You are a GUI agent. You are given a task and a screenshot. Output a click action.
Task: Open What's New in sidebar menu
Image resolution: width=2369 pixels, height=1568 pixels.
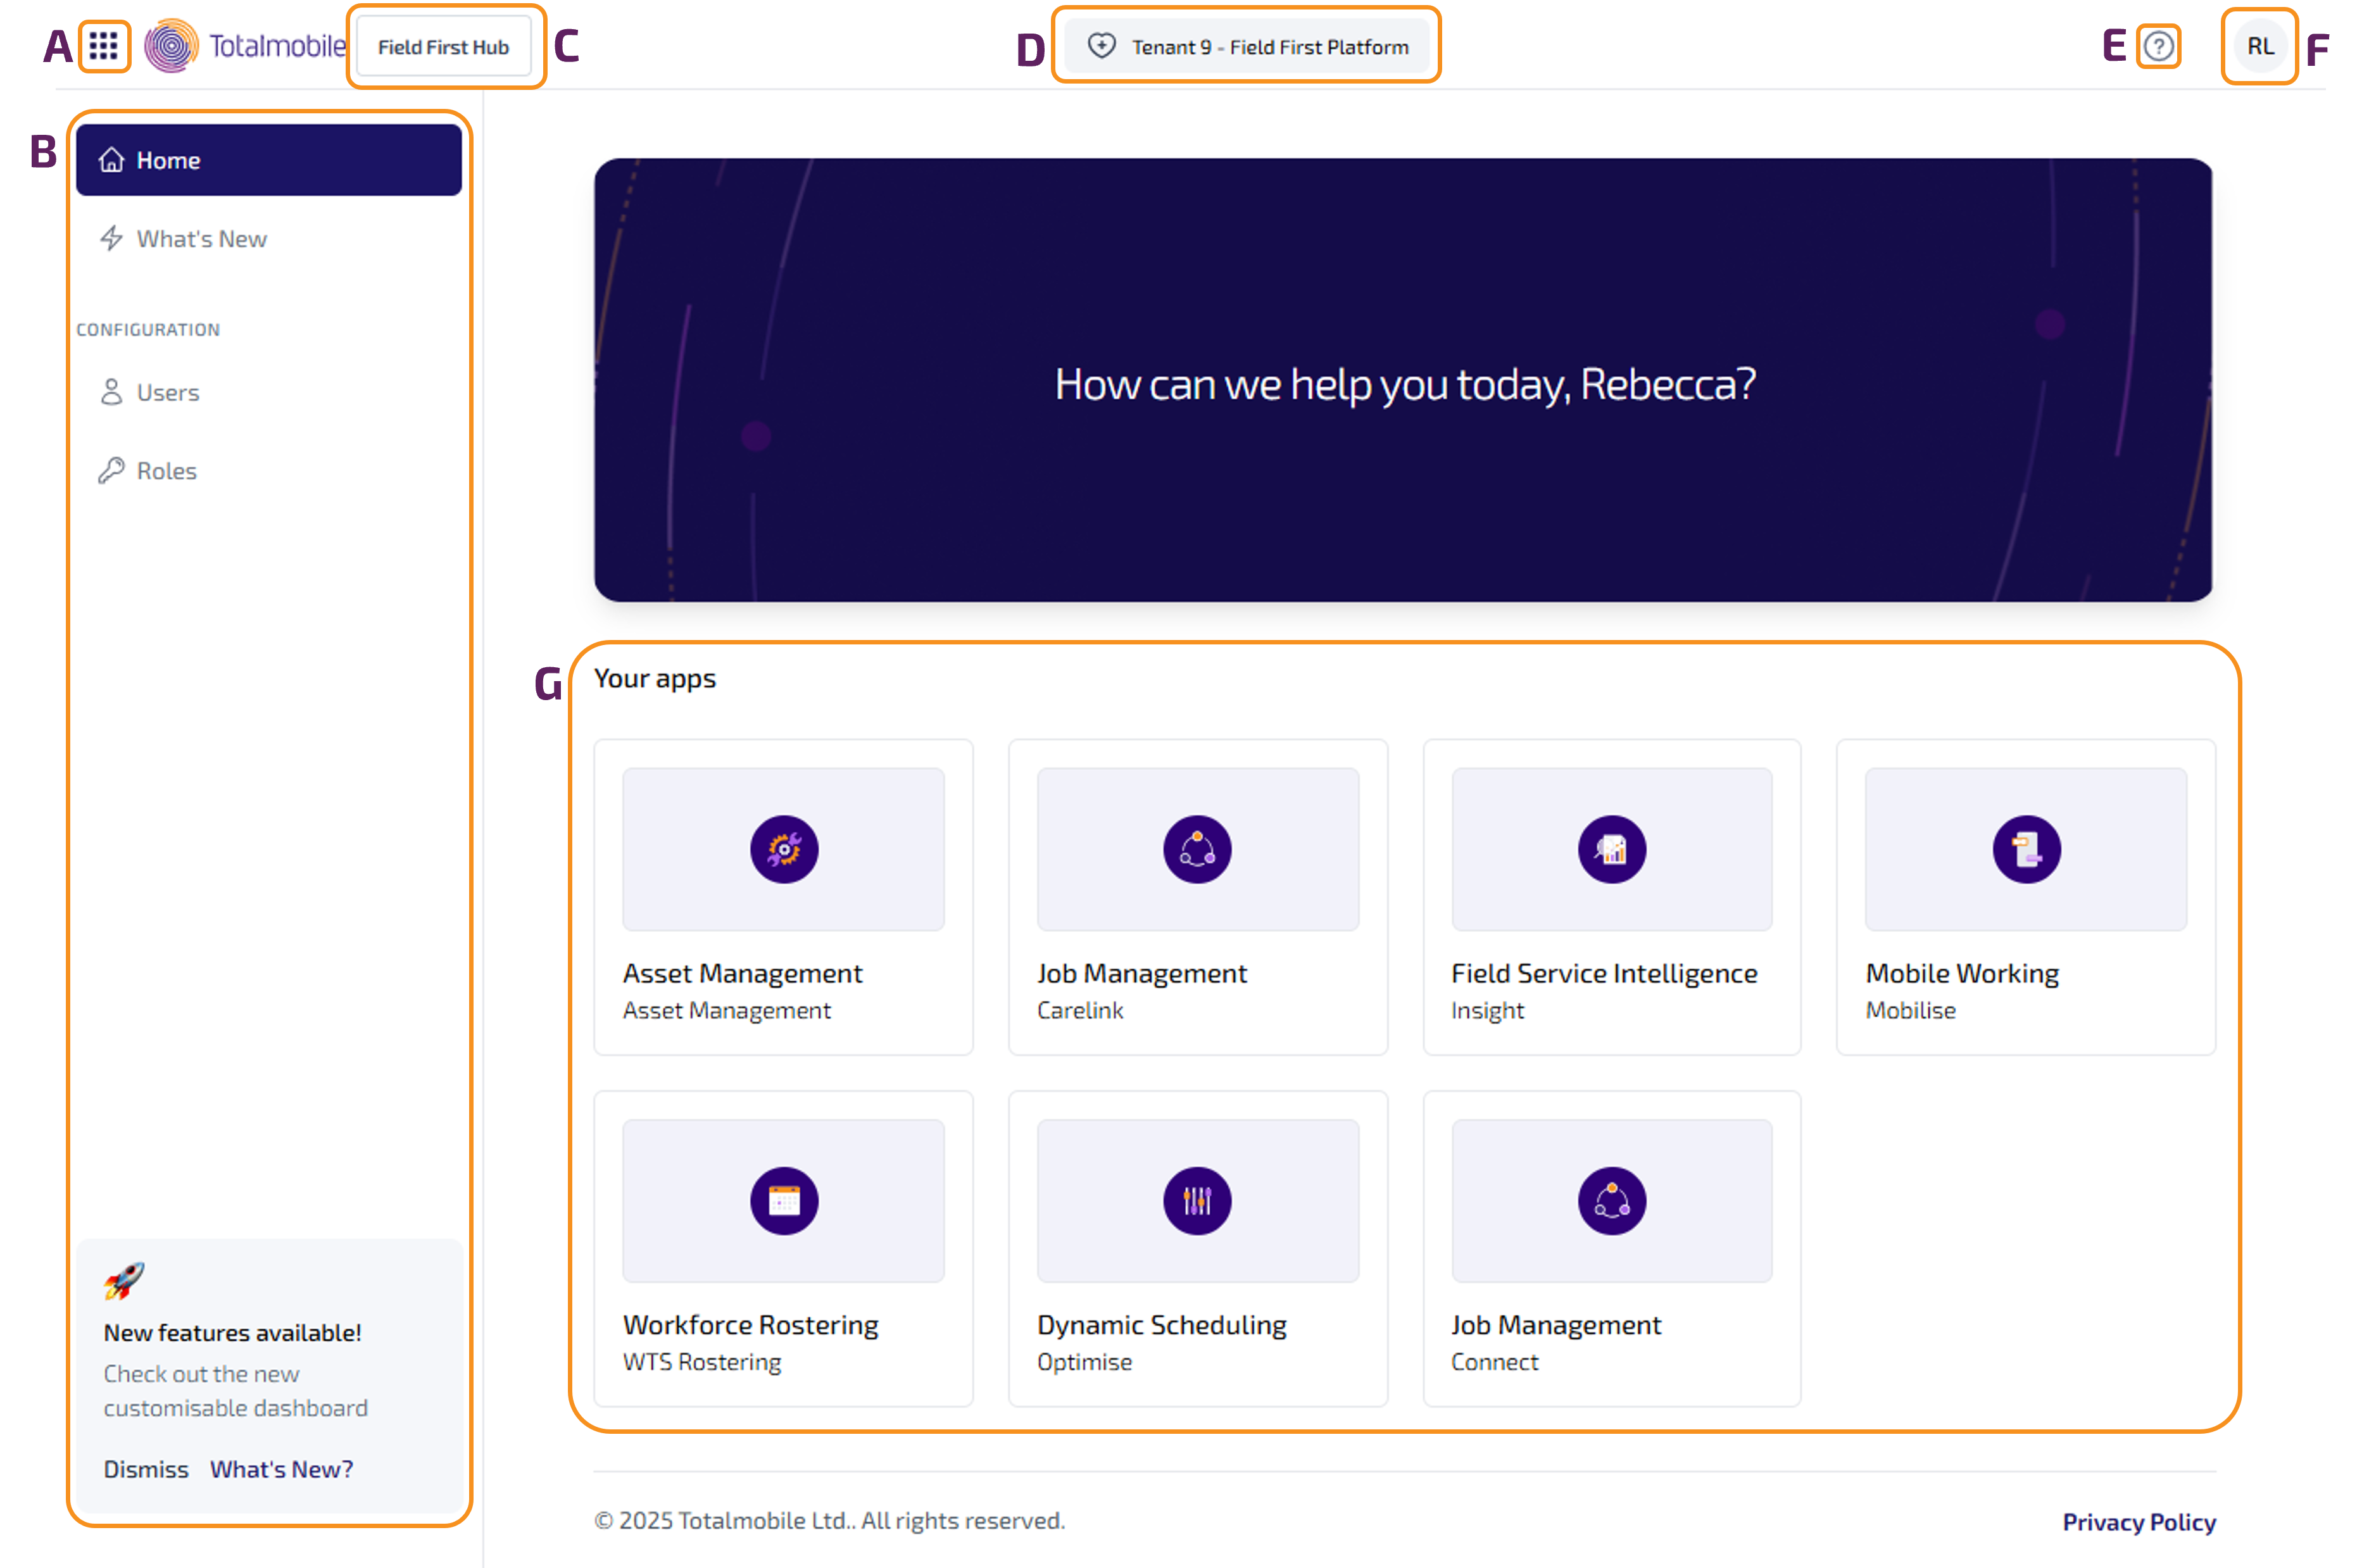click(201, 239)
